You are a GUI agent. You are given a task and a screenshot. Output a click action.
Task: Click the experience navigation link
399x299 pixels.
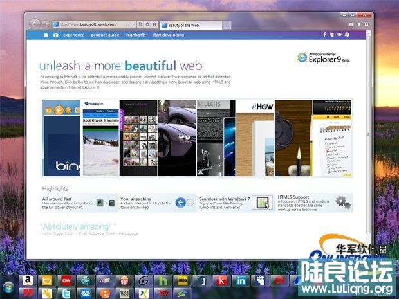pyautogui.click(x=73, y=35)
